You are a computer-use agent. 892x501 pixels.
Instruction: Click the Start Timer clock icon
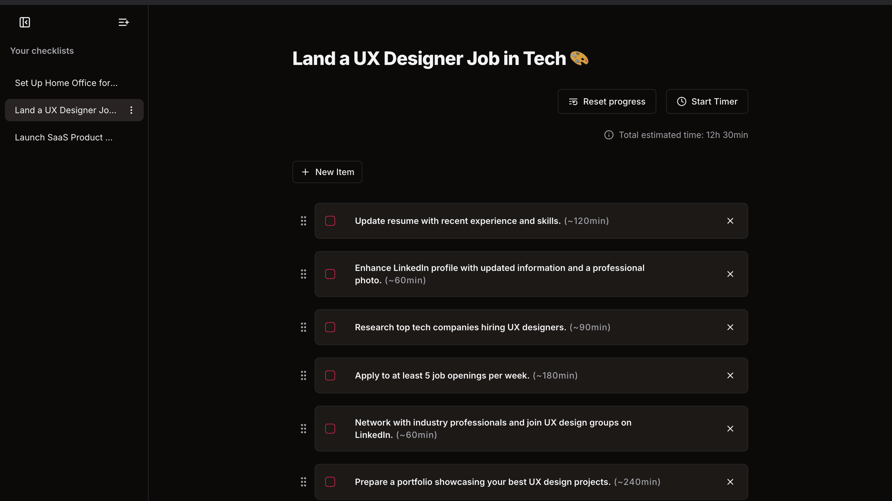point(681,101)
